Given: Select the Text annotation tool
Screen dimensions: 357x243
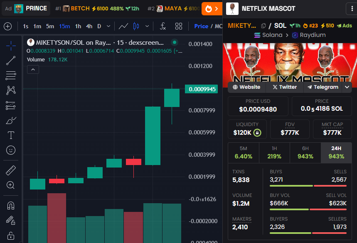Looking at the screenshot, I should pos(11,135).
